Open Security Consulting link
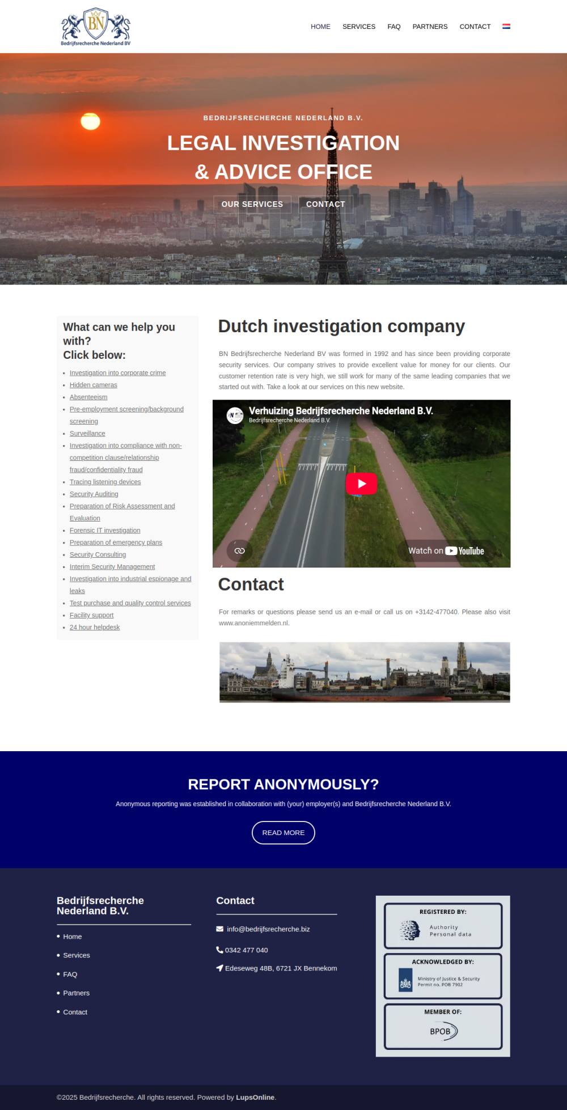The width and height of the screenshot is (567, 1110). 98,554
